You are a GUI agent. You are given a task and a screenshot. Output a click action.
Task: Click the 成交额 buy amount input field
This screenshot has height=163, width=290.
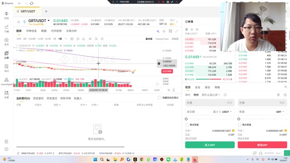coord(210,112)
